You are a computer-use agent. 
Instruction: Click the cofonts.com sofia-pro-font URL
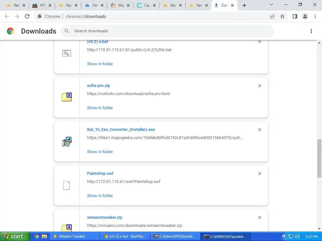tap(129, 94)
